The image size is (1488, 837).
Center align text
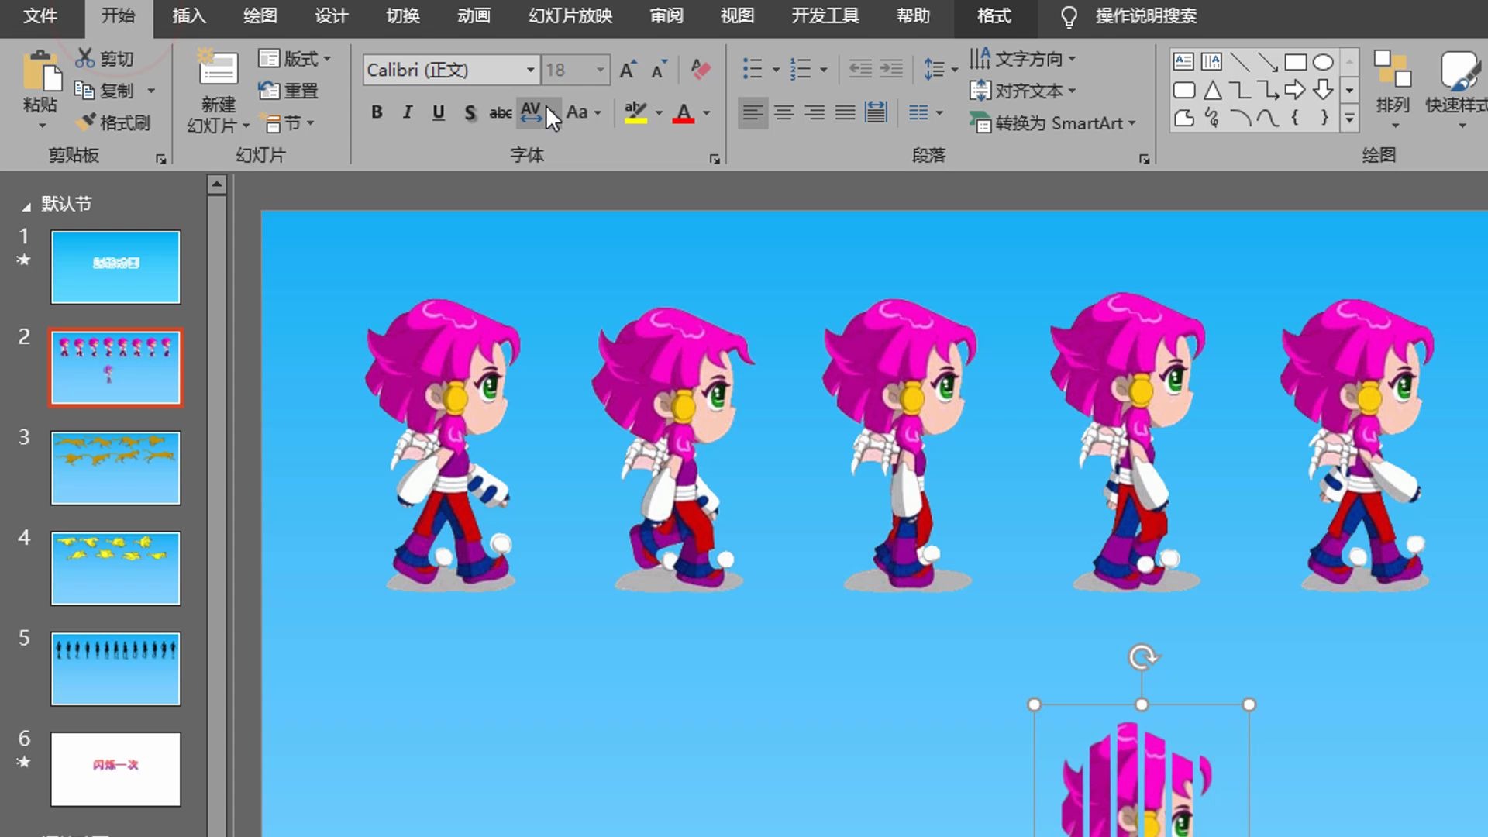coord(784,113)
